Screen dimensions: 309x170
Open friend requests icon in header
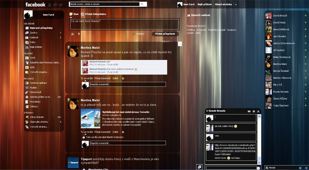[x=49, y=5]
